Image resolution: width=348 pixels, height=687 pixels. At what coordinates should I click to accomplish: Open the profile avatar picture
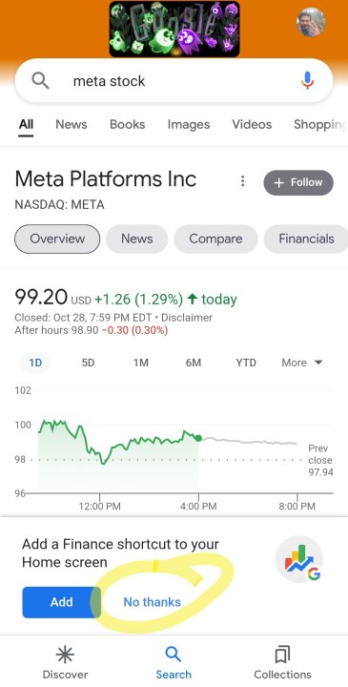tap(311, 22)
